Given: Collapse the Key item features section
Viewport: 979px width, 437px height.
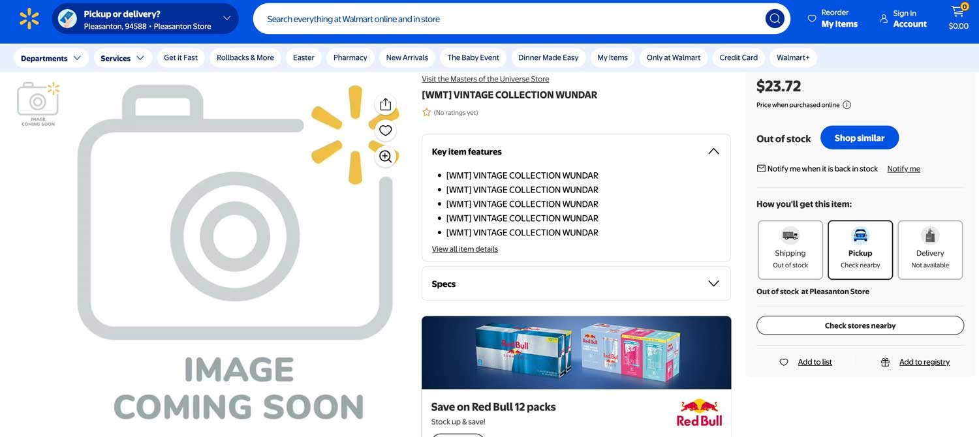Looking at the screenshot, I should point(713,151).
